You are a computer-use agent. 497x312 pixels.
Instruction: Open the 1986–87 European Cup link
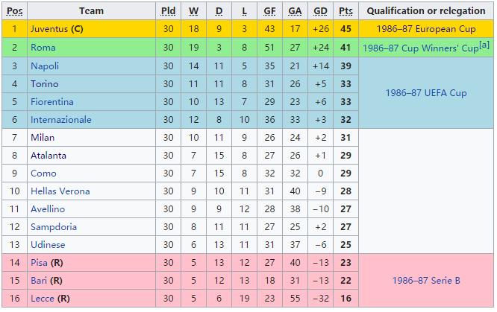(x=425, y=29)
